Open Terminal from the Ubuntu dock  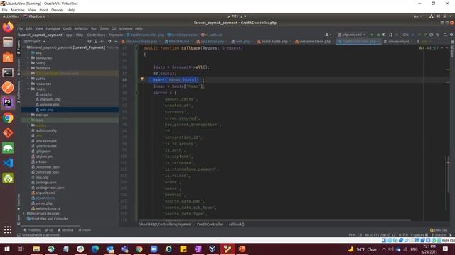click(8, 72)
